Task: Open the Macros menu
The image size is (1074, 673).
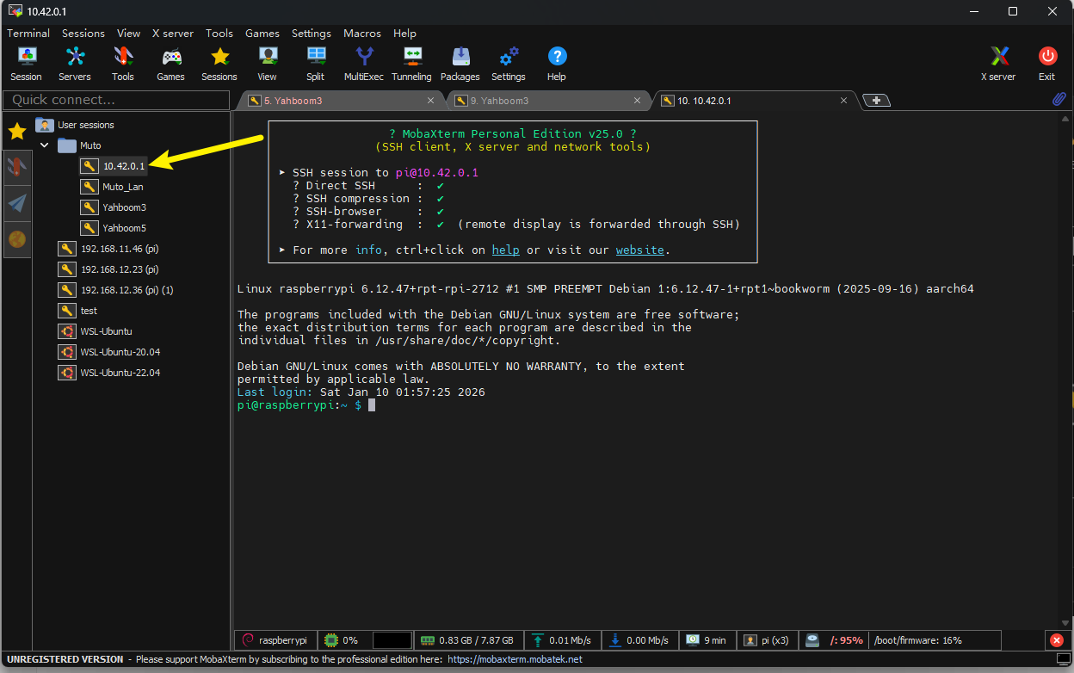Action: click(x=362, y=33)
